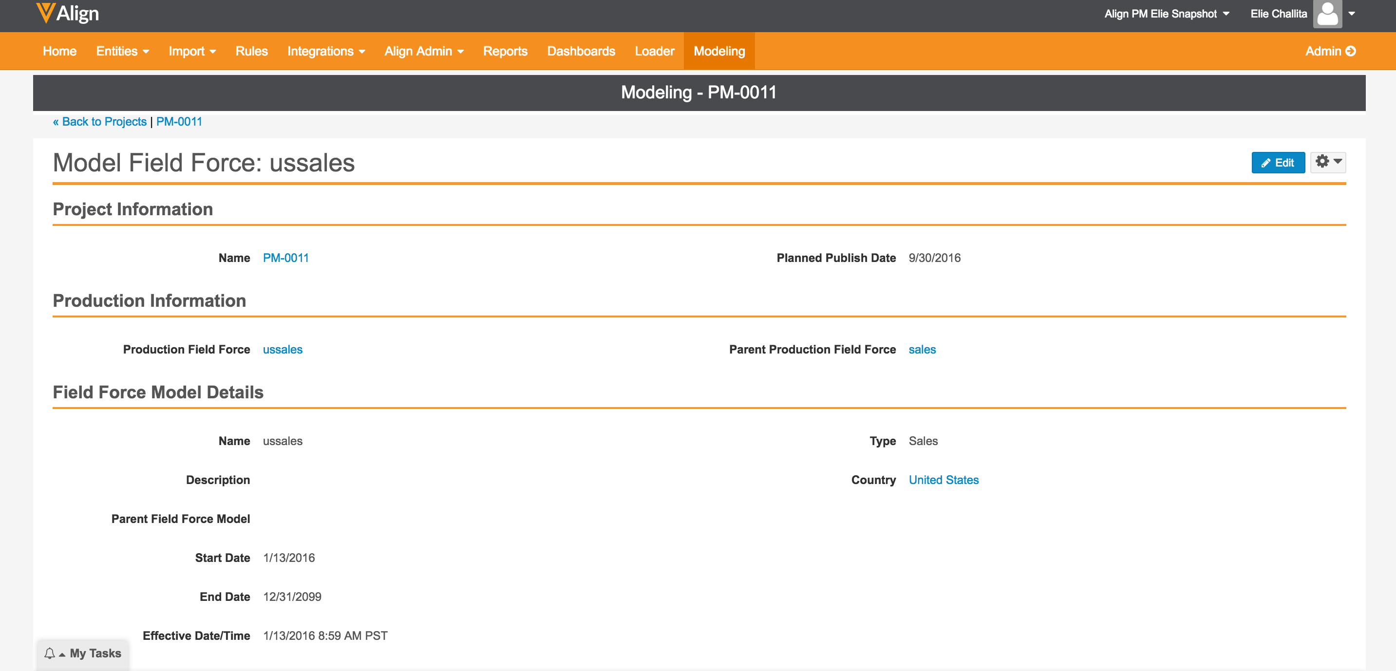Open the user avatar icon

pyautogui.click(x=1327, y=14)
